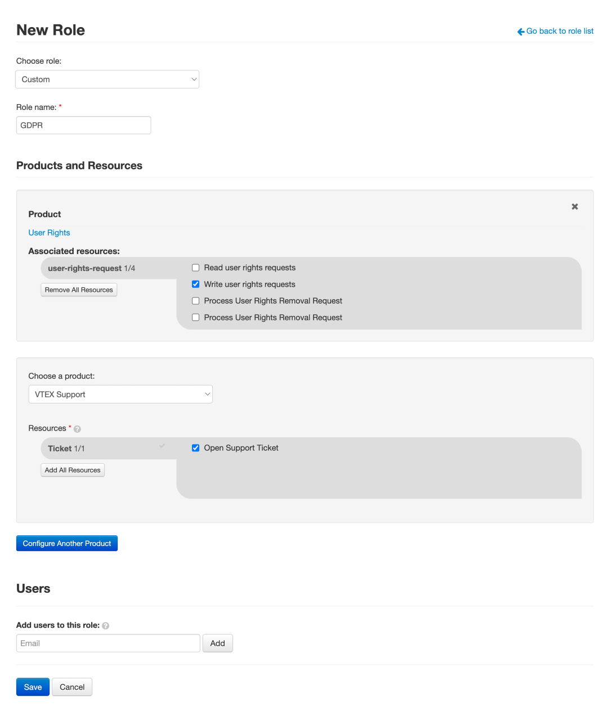Expand the VTEX Support product dropdown
This screenshot has width=608, height=710.
(x=120, y=394)
